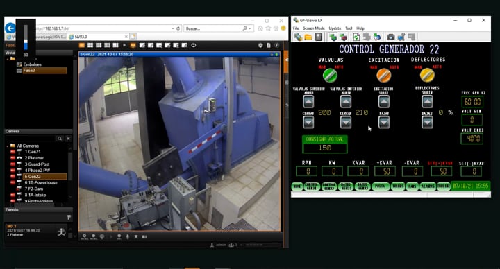The image size is (500, 269).
Task: Select the 3 Guard-Post camera in list
Action: click(x=37, y=164)
